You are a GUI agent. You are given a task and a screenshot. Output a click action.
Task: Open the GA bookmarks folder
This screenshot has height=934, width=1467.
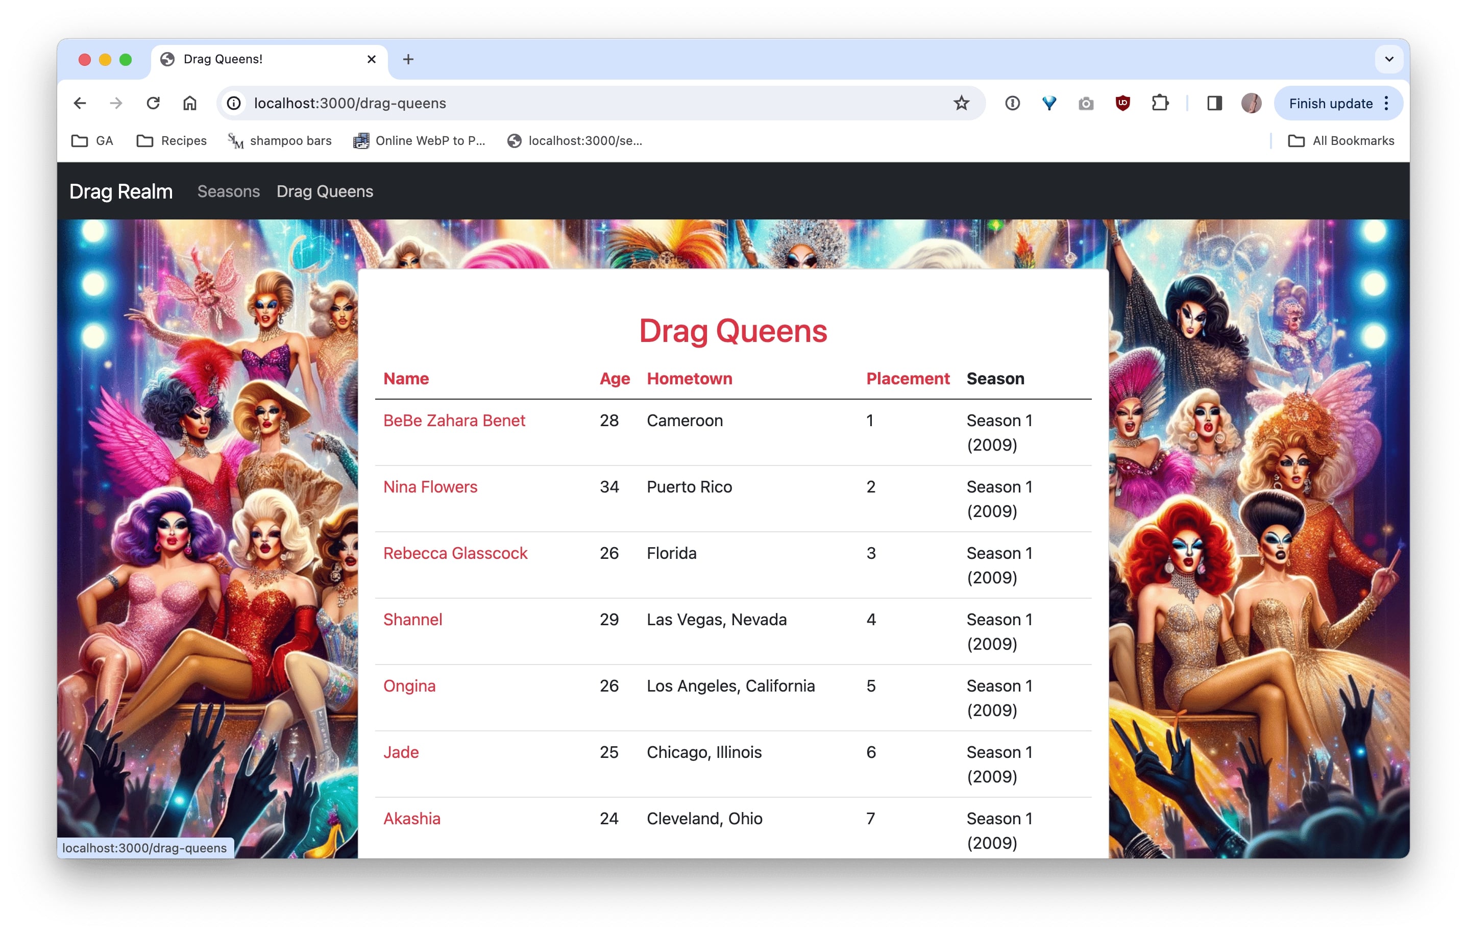[x=92, y=141]
